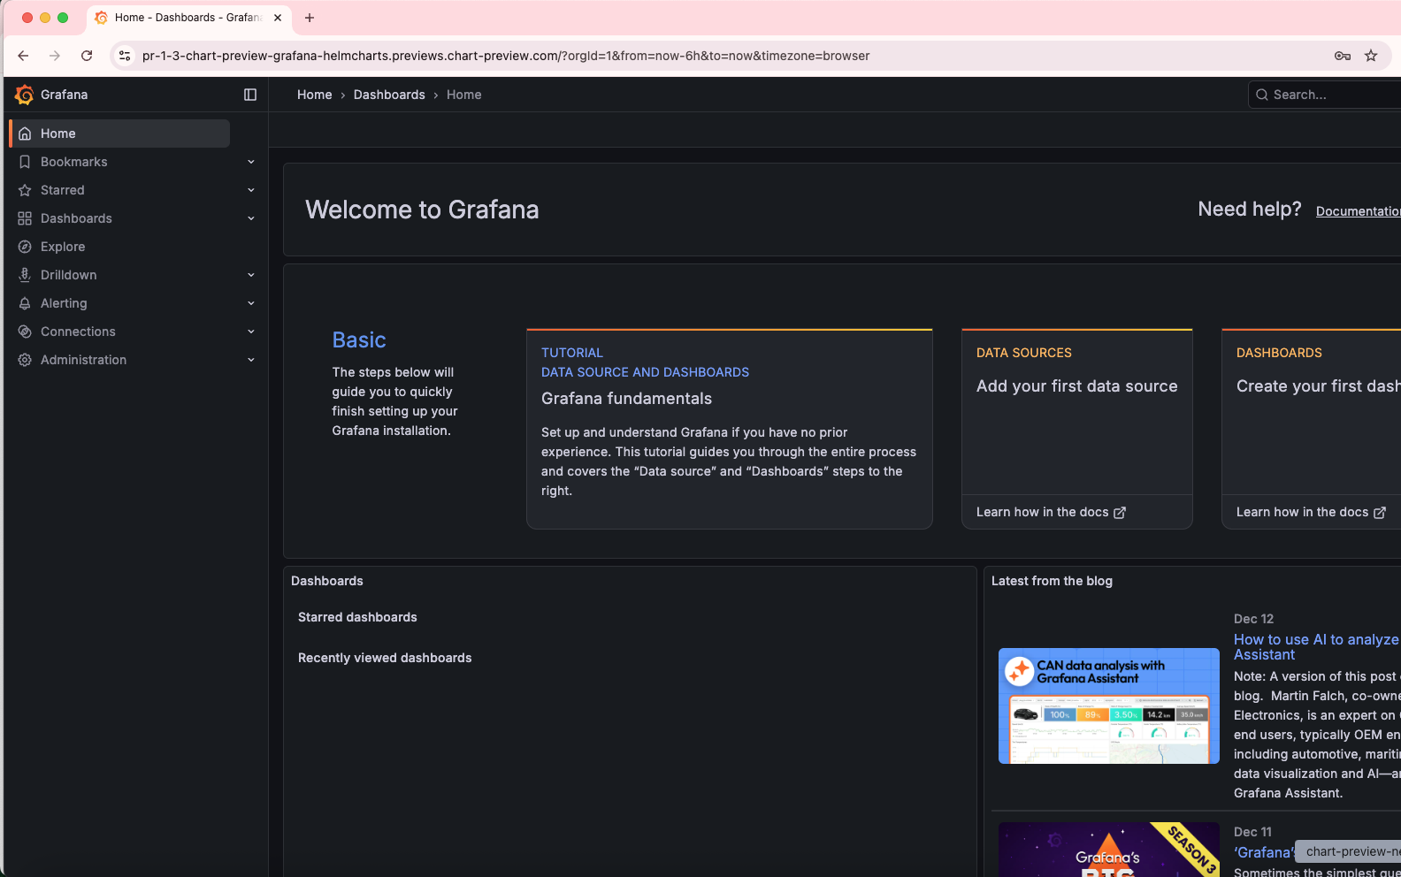Viewport: 1401px width, 877px height.
Task: Click the Basic setup heading
Action: (359, 340)
